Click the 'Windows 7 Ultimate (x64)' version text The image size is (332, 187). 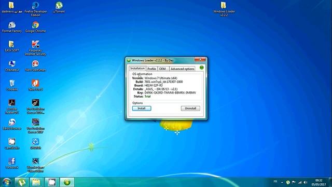161,78
